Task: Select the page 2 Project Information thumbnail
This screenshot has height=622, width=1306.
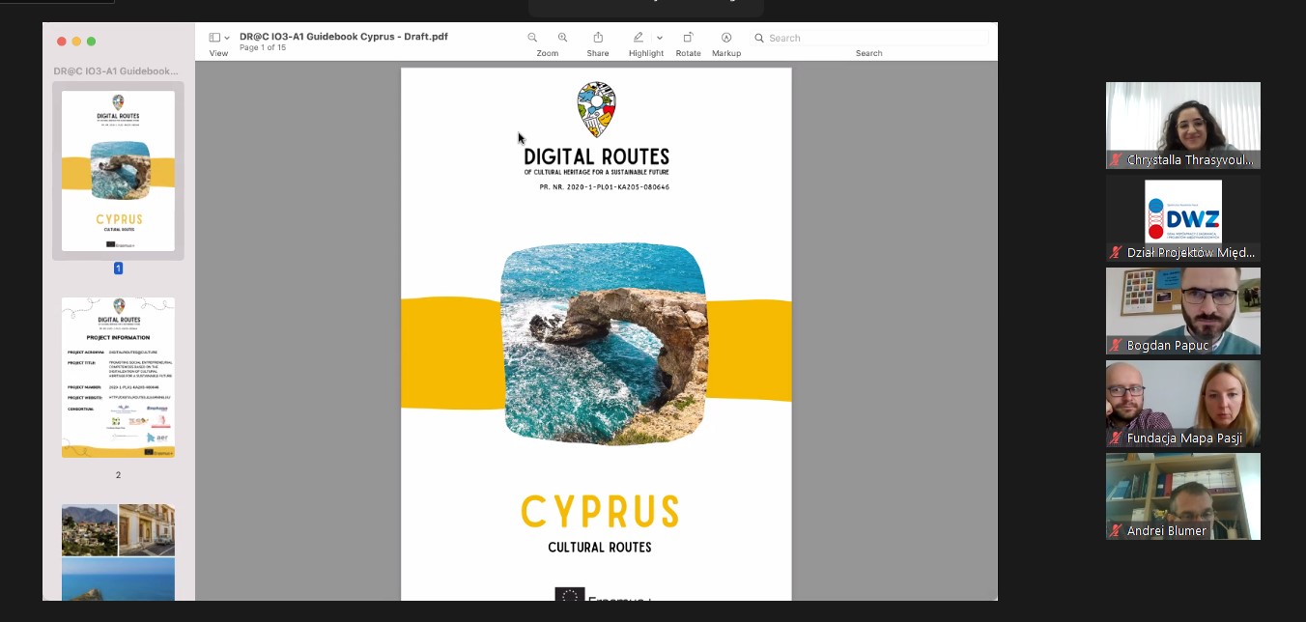Action: coord(118,378)
